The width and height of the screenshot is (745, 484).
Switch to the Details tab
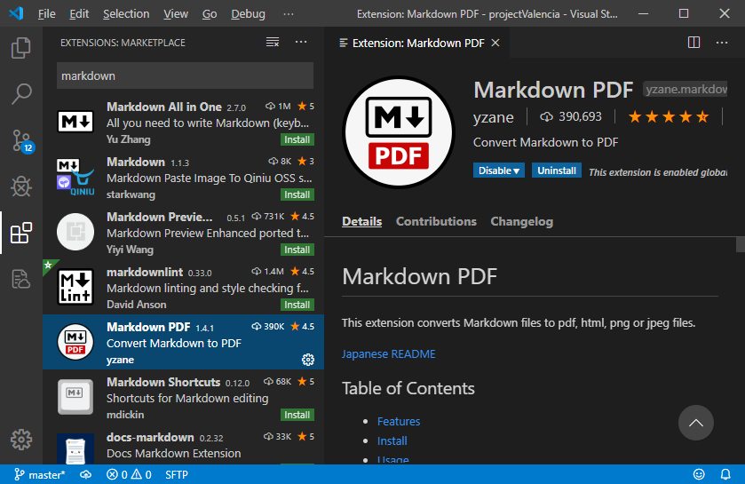tap(361, 221)
